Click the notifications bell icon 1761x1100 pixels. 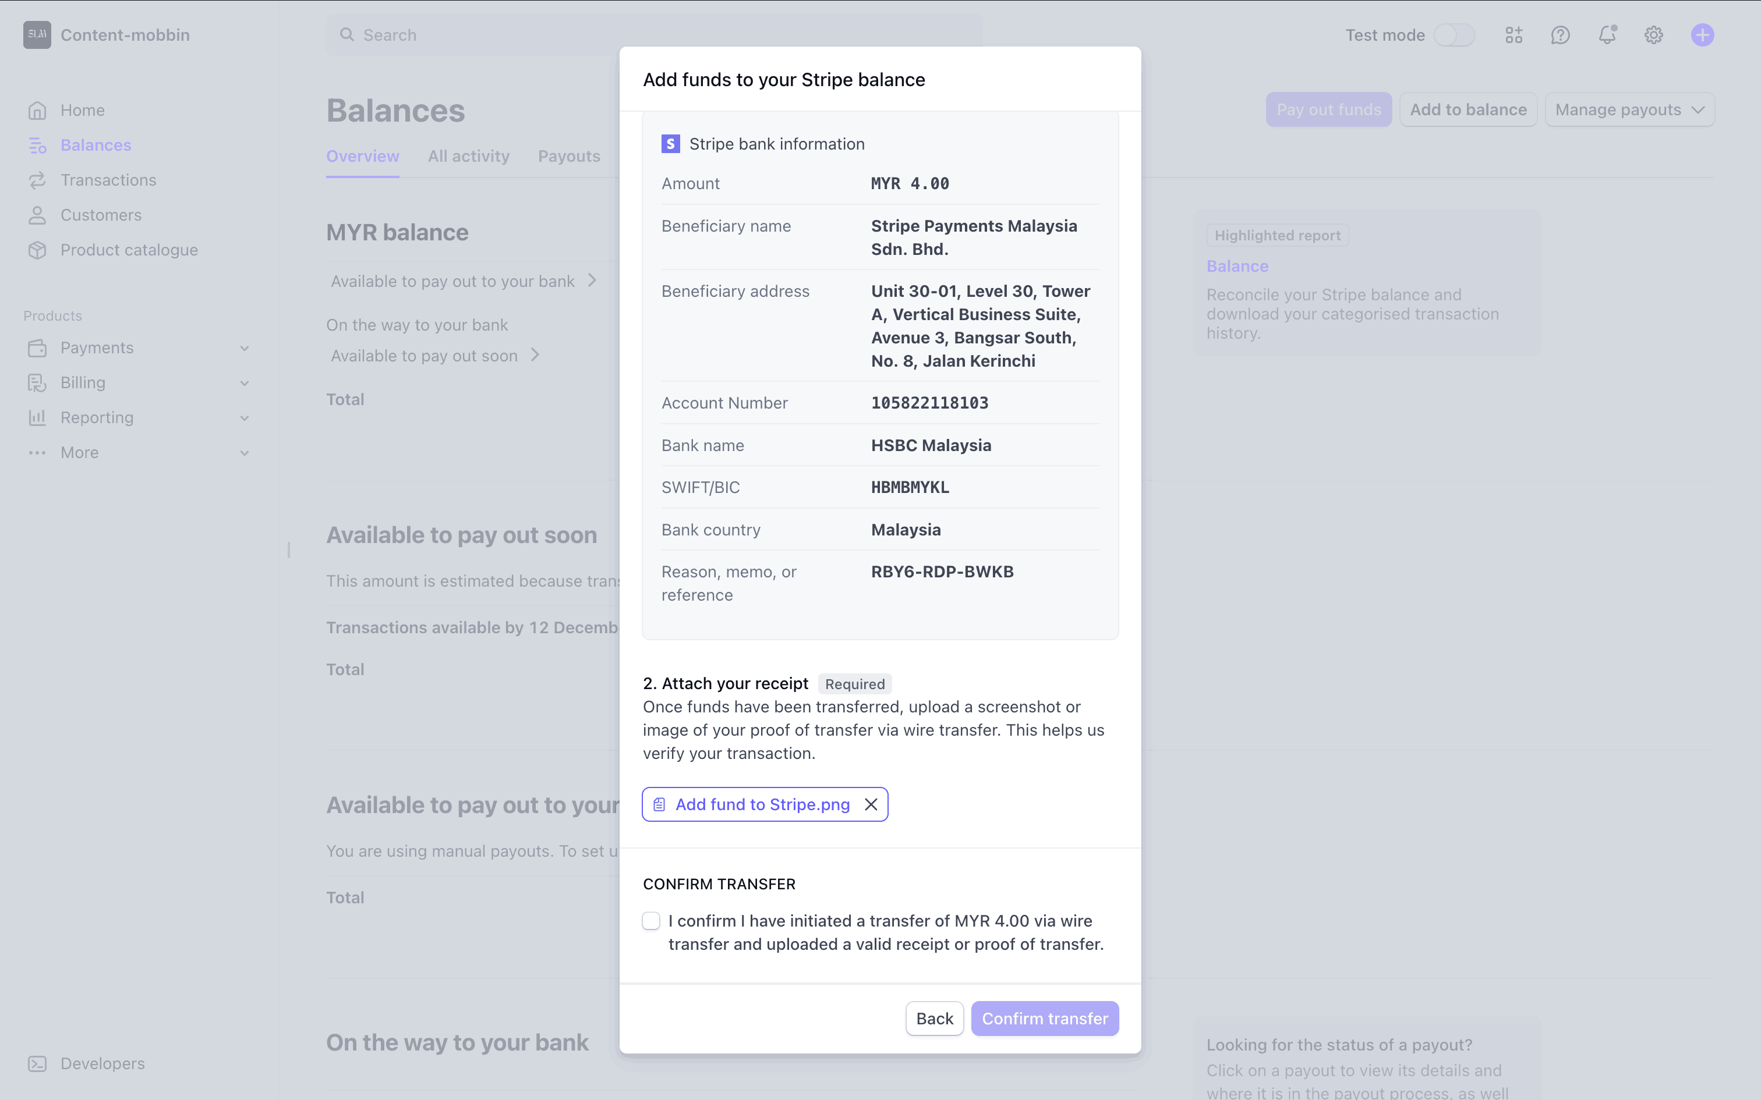click(1607, 35)
